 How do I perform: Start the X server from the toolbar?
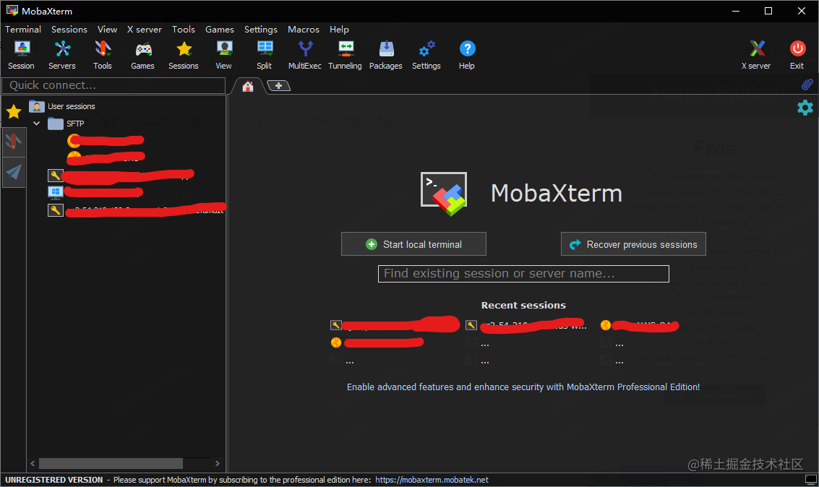tap(756, 54)
